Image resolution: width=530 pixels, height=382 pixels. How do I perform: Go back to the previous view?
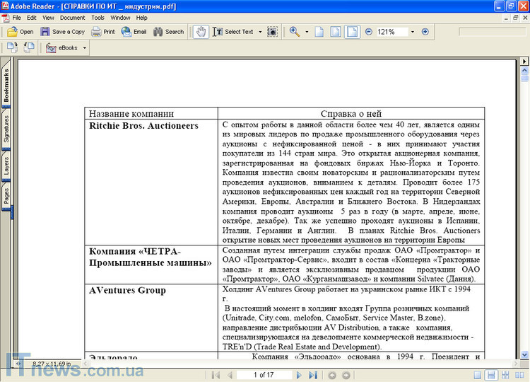tap(332, 375)
